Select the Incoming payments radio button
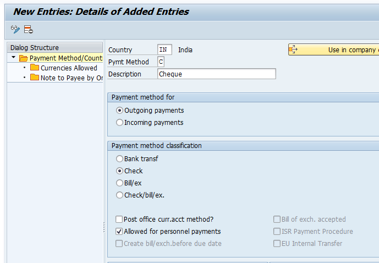The width and height of the screenshot is (379, 263). click(119, 123)
